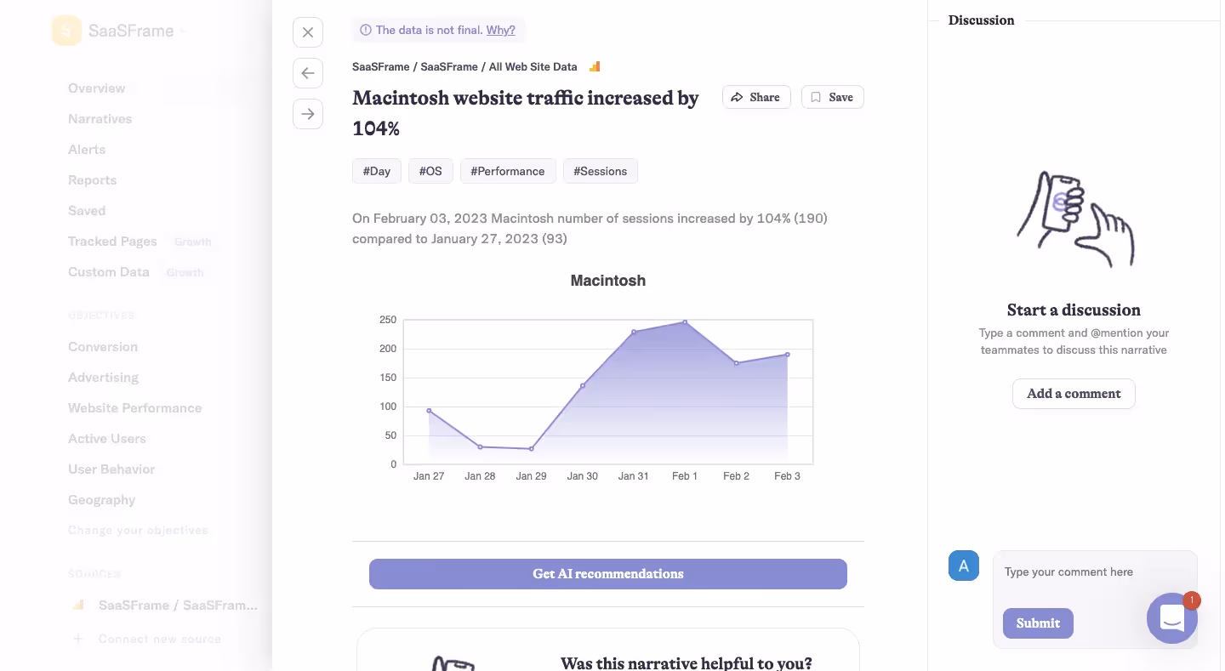Click the bar chart icon next to All Web Site Data
The width and height of the screenshot is (1225, 671).
tap(594, 65)
